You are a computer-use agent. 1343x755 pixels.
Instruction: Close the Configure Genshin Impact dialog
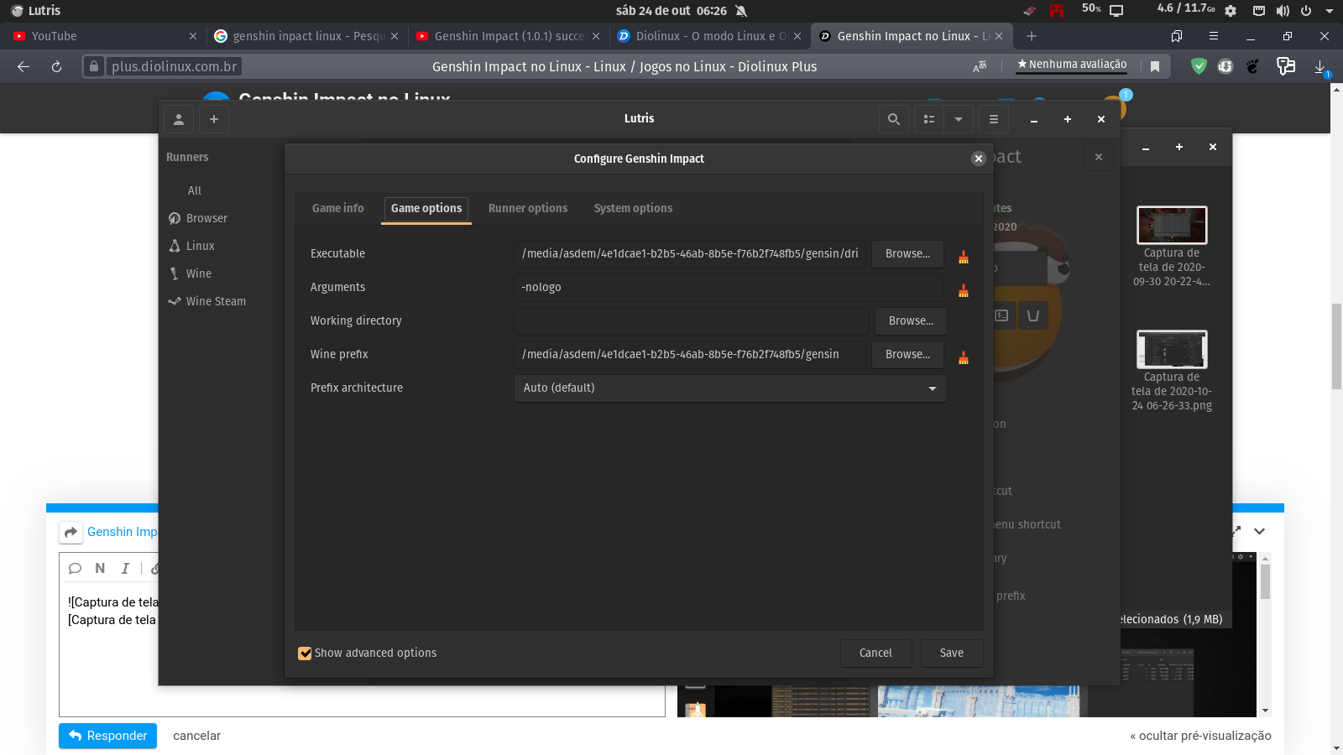[x=978, y=159]
